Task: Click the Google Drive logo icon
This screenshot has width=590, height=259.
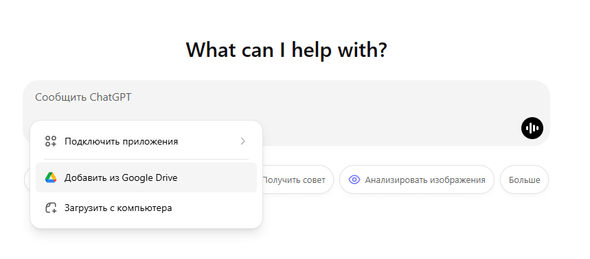Action: (51, 177)
